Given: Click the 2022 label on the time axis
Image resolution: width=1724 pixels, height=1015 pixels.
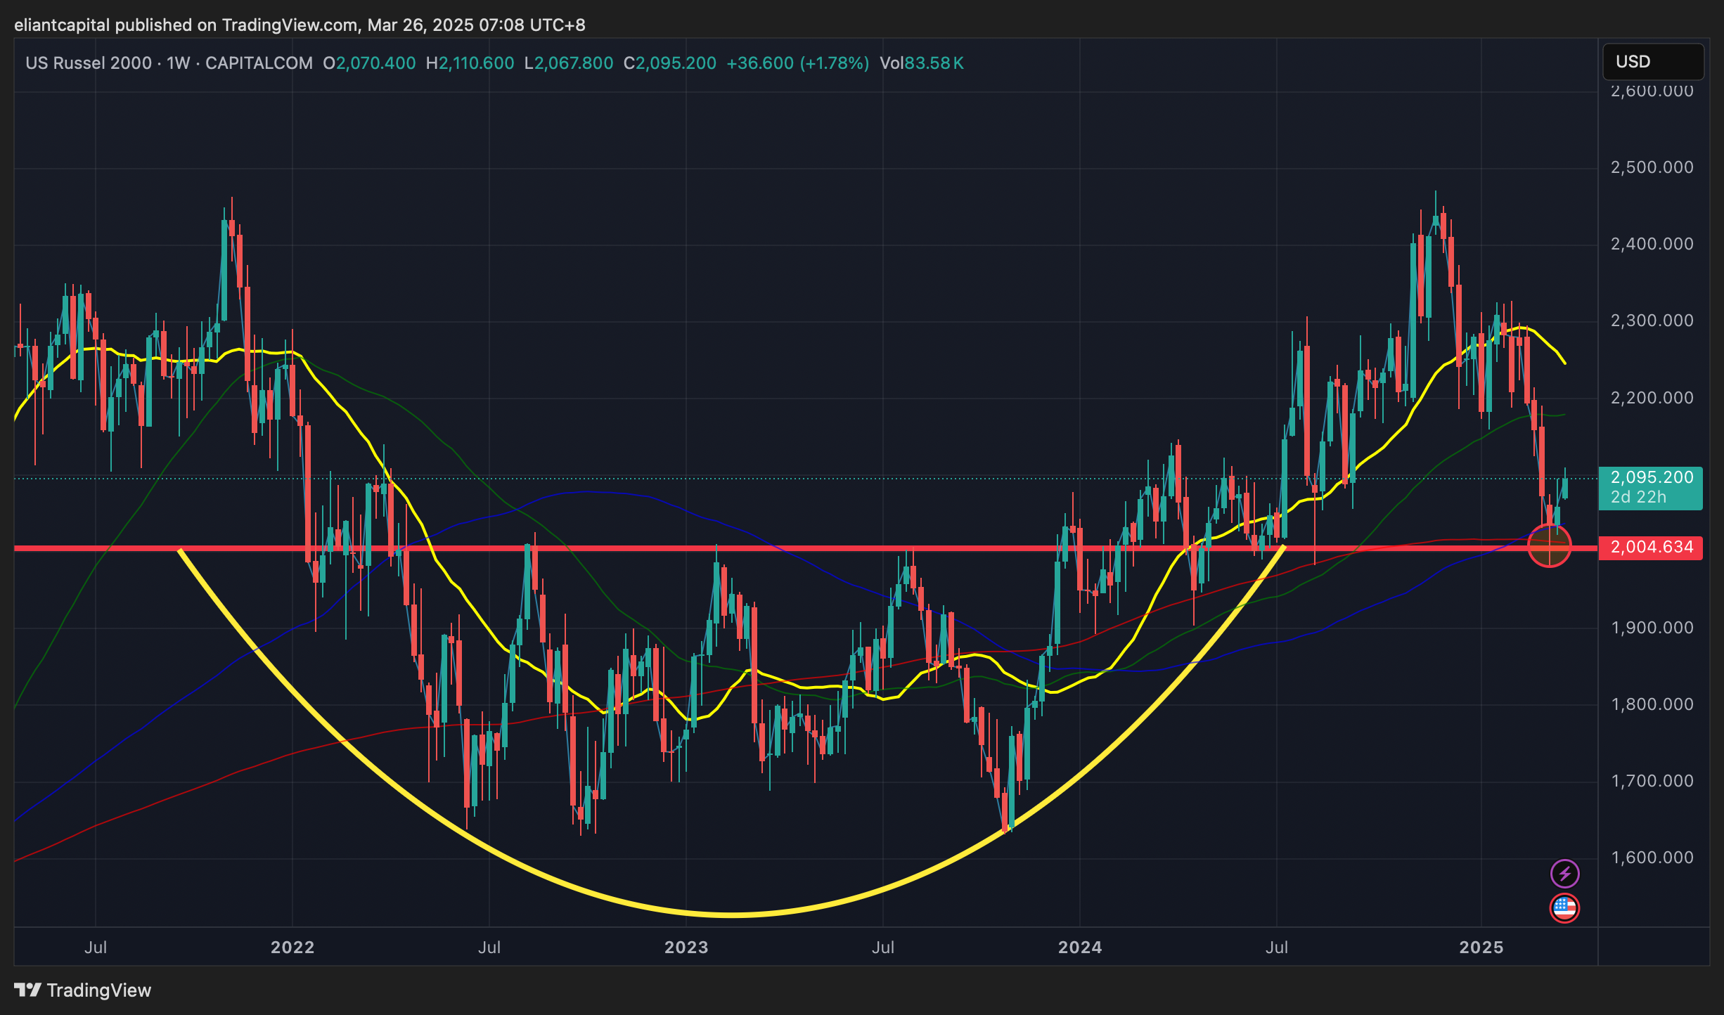Looking at the screenshot, I should point(292,948).
